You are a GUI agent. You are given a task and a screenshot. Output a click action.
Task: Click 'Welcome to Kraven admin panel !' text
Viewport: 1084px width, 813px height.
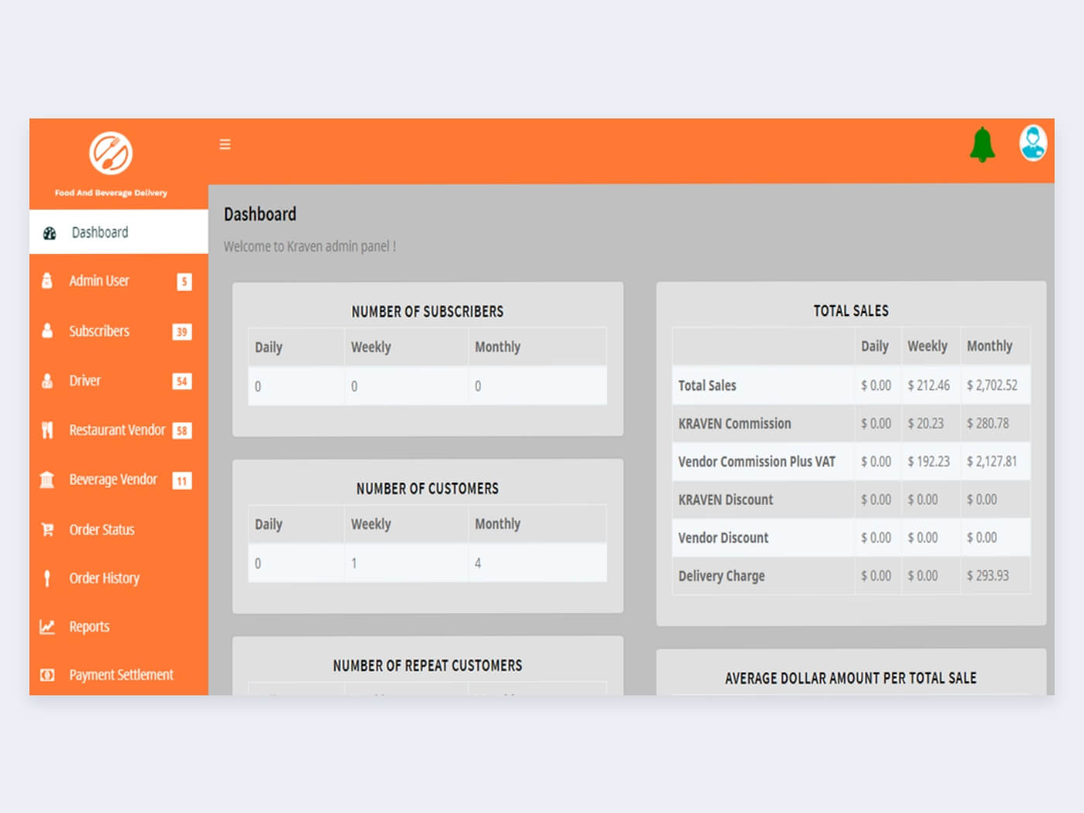pos(310,246)
